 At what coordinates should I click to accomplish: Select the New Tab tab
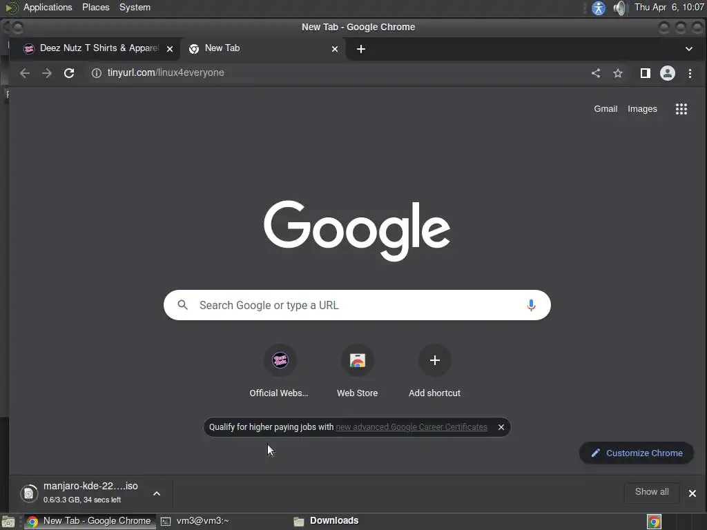click(262, 49)
